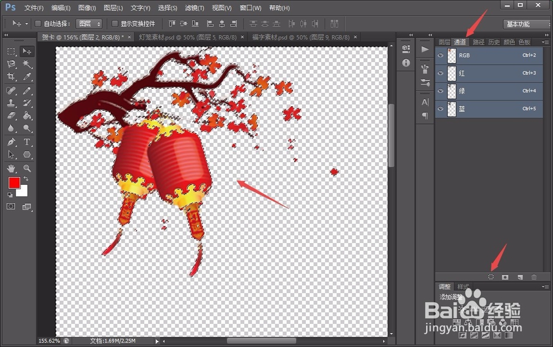Select the 蓝 channel thumbnail

tap(451, 108)
